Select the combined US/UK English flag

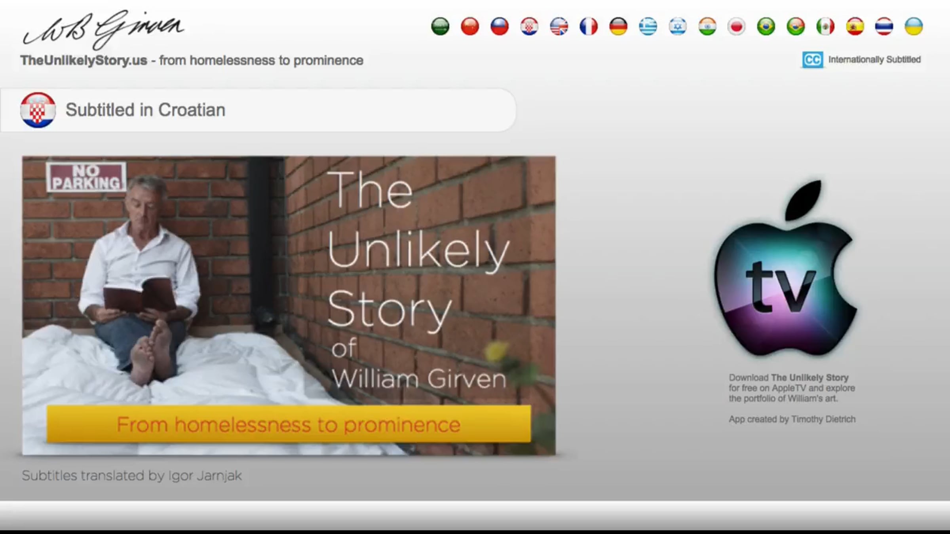tap(559, 27)
